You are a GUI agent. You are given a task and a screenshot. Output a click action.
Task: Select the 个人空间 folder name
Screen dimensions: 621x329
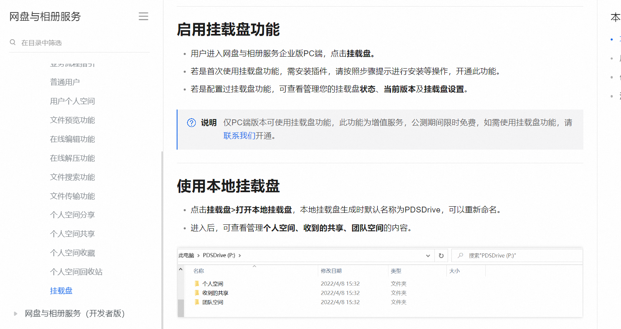[x=213, y=284]
